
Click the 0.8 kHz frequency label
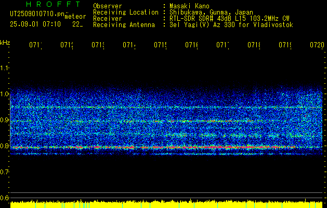pyautogui.click(x=4, y=146)
